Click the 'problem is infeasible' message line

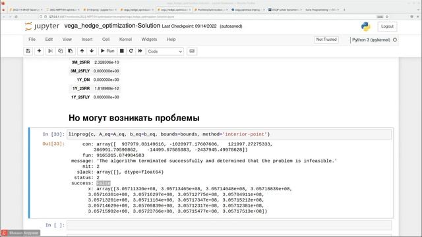[204, 161]
